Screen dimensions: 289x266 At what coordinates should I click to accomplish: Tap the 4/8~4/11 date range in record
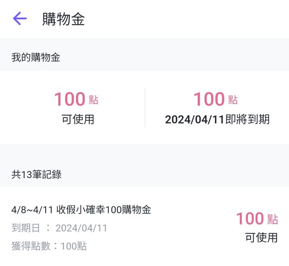[x=33, y=209]
